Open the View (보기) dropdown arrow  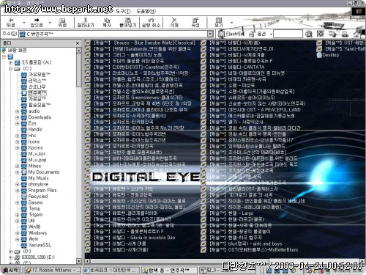(232, 23)
